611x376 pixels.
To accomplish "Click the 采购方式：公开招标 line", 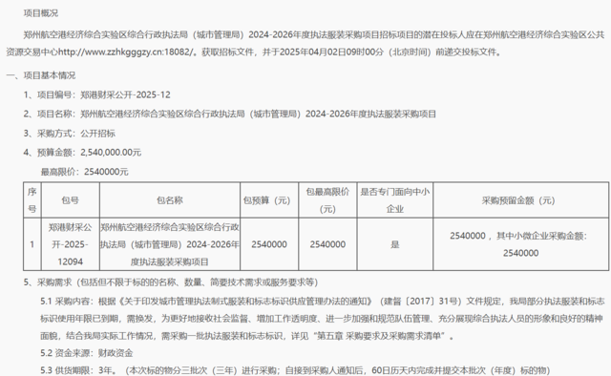I will click(70, 134).
